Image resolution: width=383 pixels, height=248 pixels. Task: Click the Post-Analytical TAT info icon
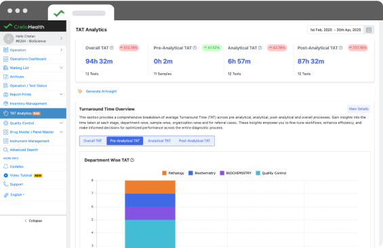tap(341, 48)
